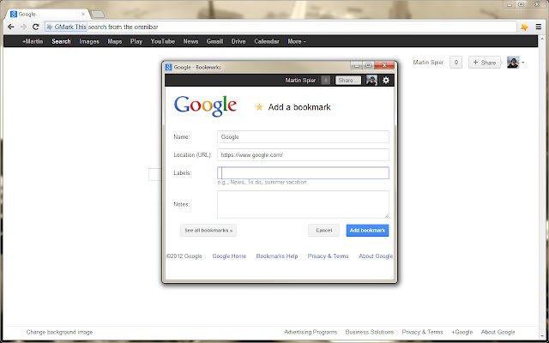Open +Google footer link
This screenshot has height=343, width=549.
(462, 332)
